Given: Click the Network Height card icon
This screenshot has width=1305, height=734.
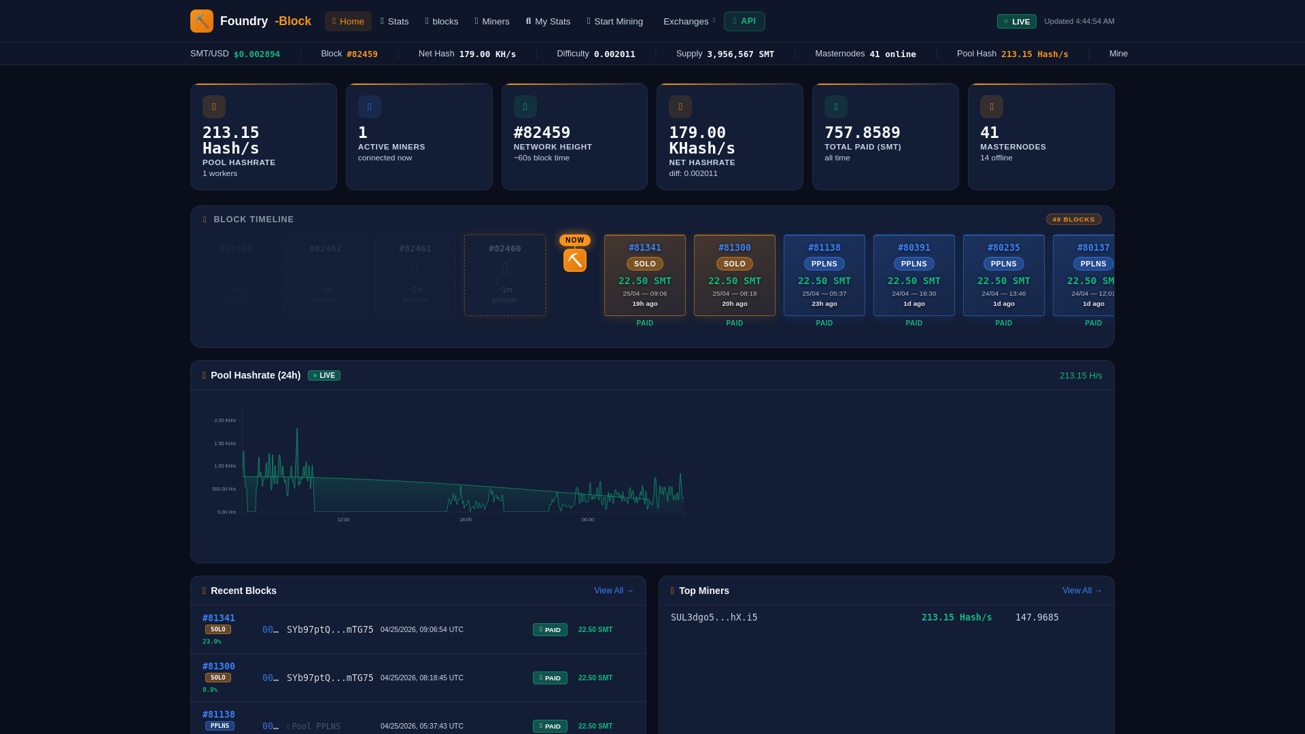Looking at the screenshot, I should coord(525,107).
